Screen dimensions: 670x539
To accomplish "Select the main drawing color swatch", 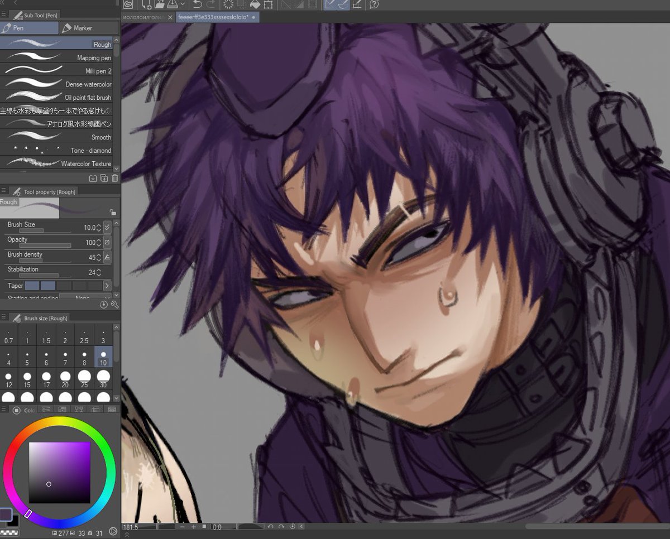I will [x=6, y=514].
